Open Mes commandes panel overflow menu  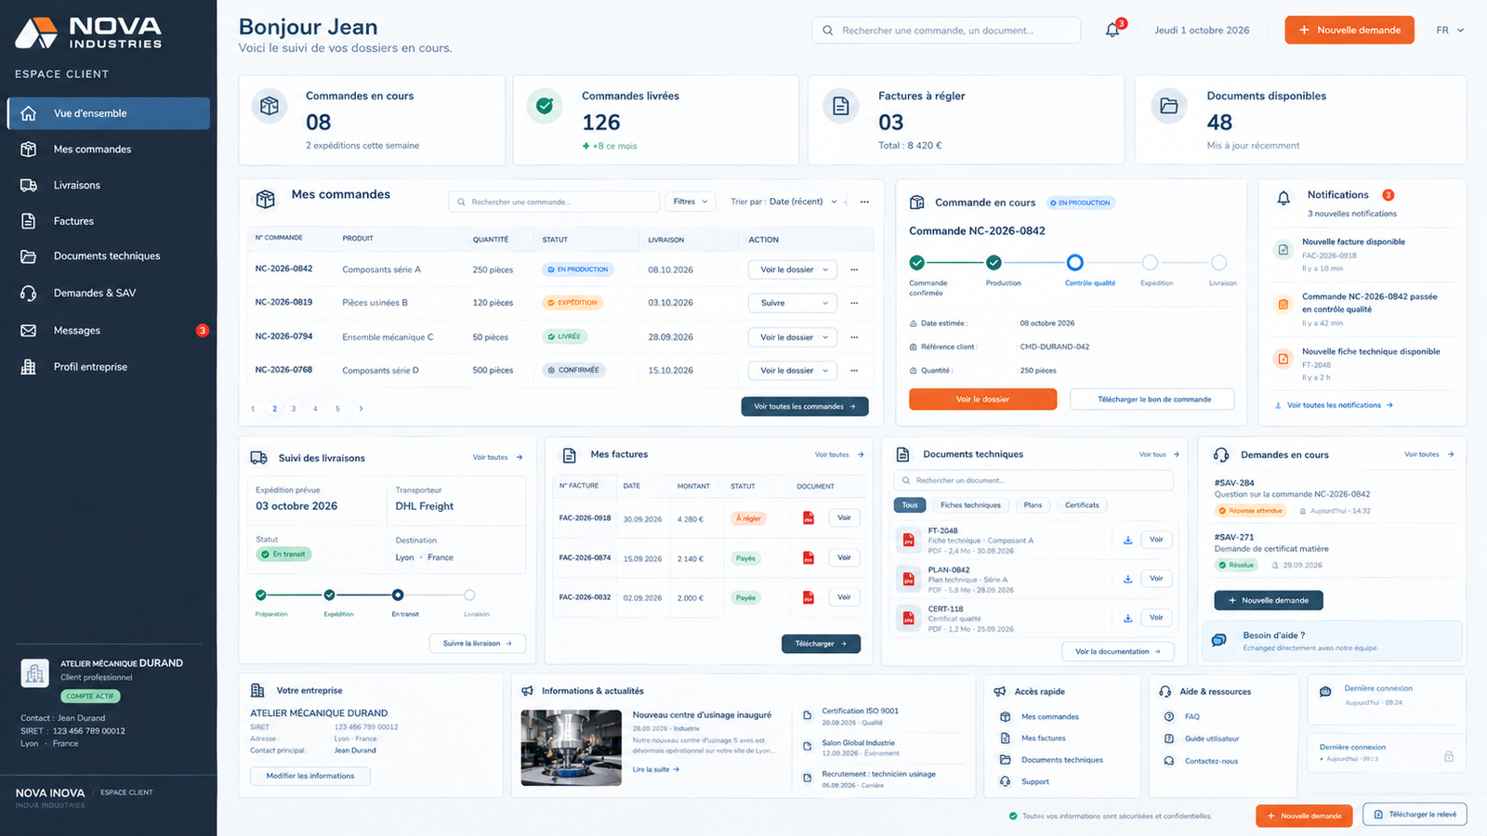[864, 202]
